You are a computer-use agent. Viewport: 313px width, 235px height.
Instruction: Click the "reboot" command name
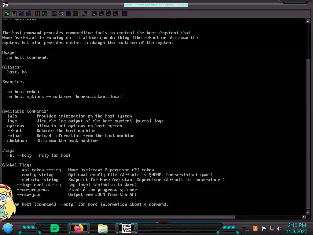[x=15, y=131]
